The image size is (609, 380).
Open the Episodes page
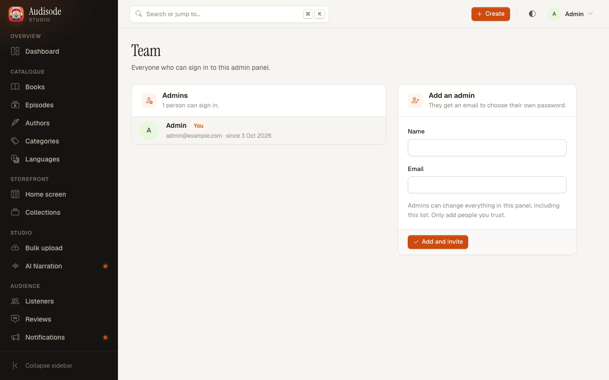click(x=59, y=105)
